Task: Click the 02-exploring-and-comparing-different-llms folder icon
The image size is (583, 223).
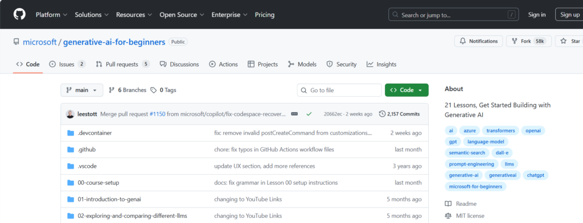Action: coord(71,216)
